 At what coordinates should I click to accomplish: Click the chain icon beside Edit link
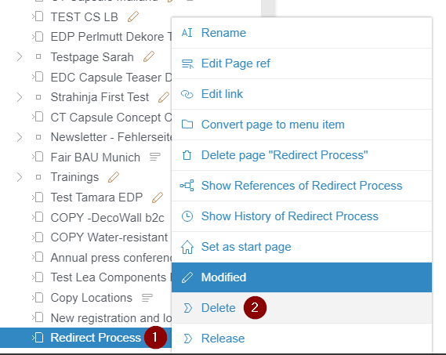coord(187,94)
